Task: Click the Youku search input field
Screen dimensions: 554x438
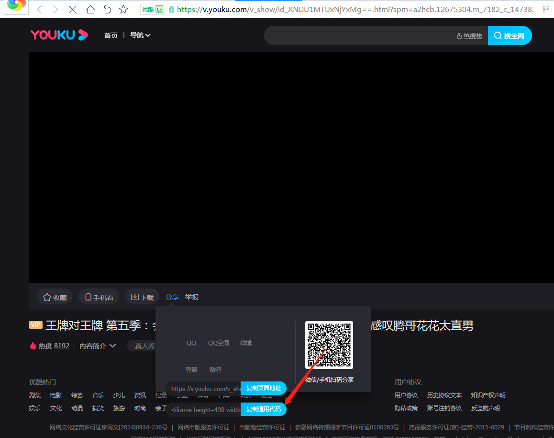Action: pos(359,36)
